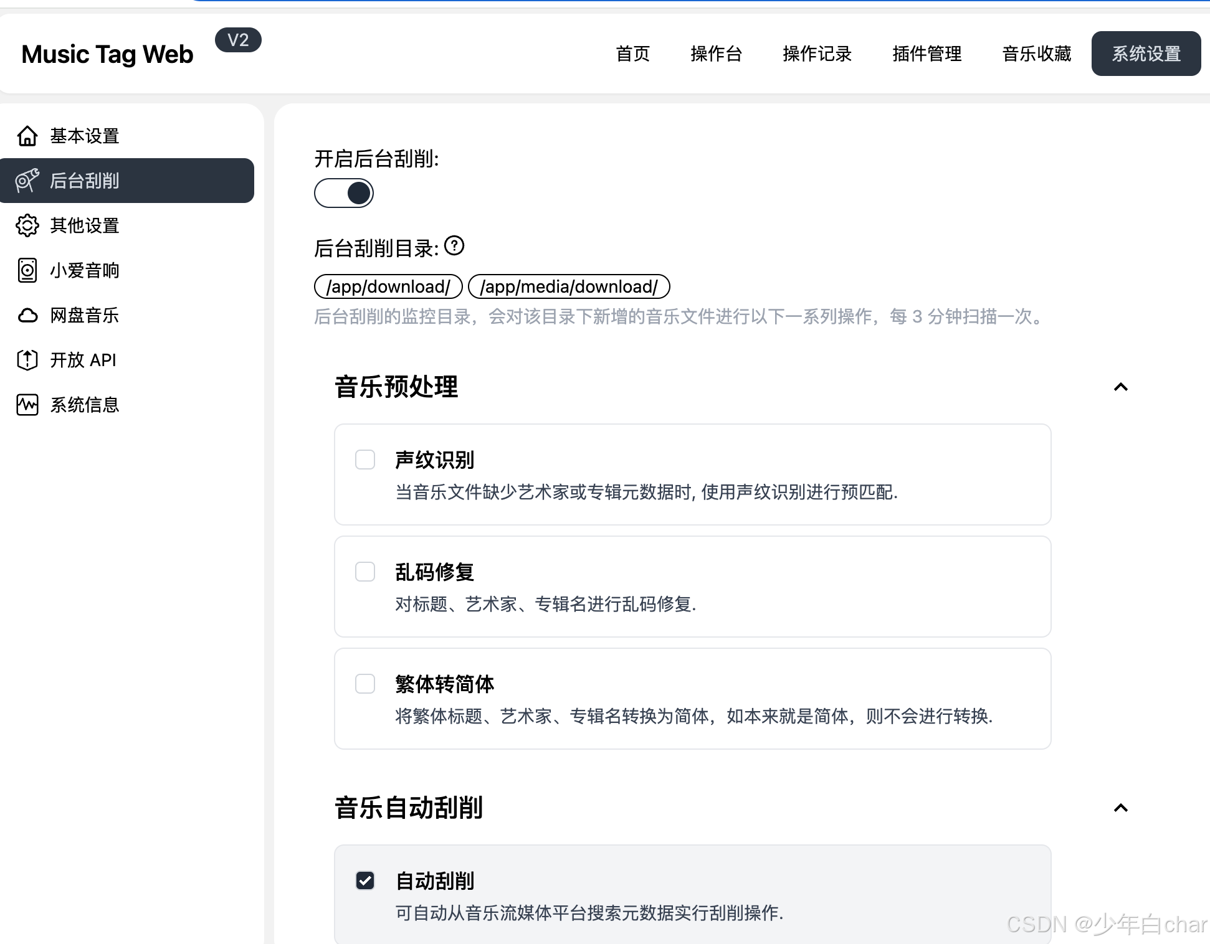Viewport: 1210px width, 944px height.
Task: Select the /app/media/download/ directory tag
Action: [568, 286]
